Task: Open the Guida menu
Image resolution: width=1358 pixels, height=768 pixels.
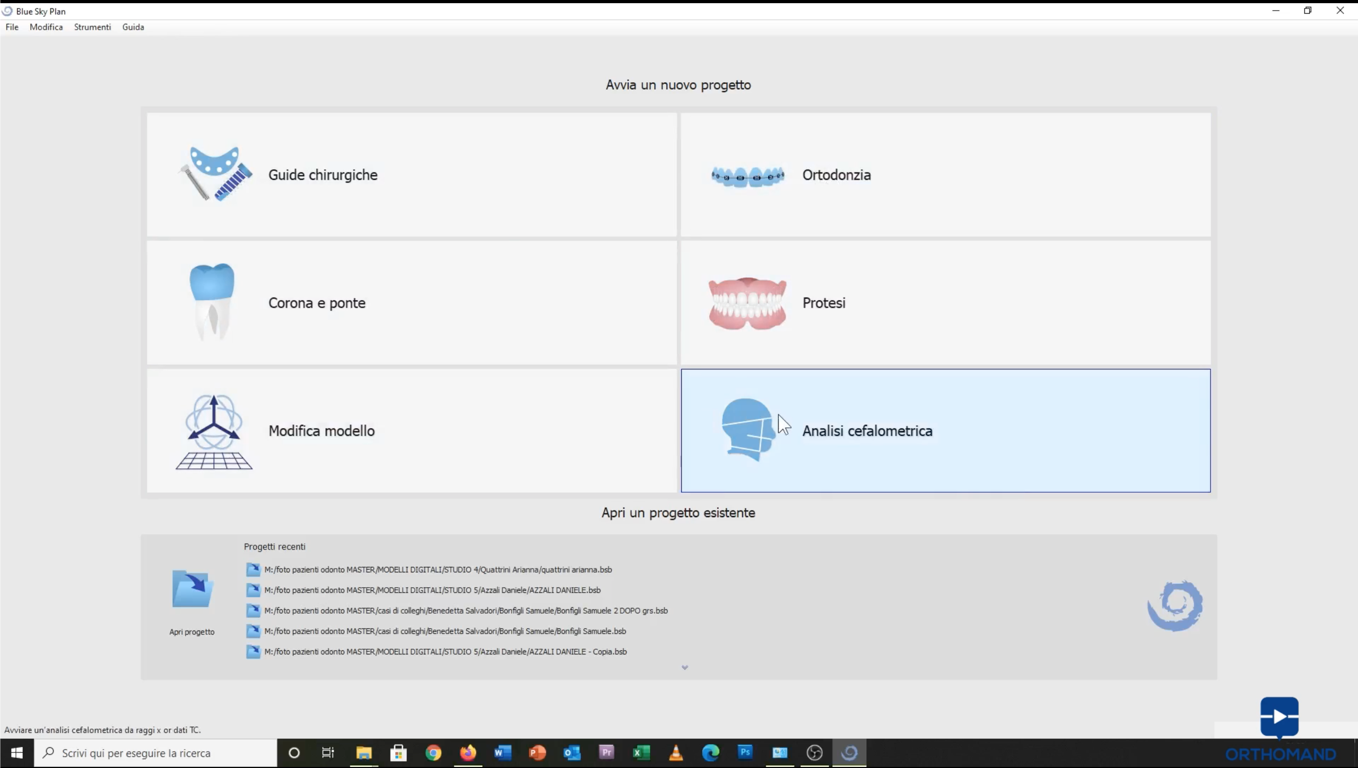Action: point(133,27)
